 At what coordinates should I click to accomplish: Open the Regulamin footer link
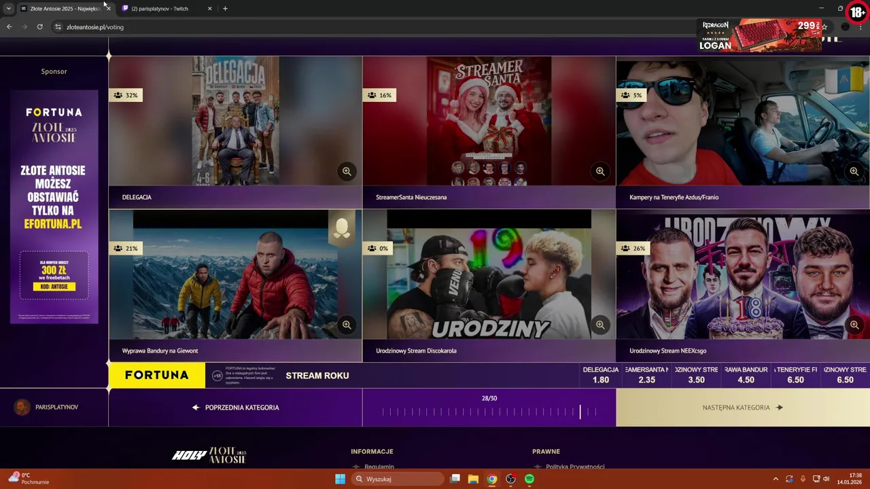pyautogui.click(x=379, y=467)
